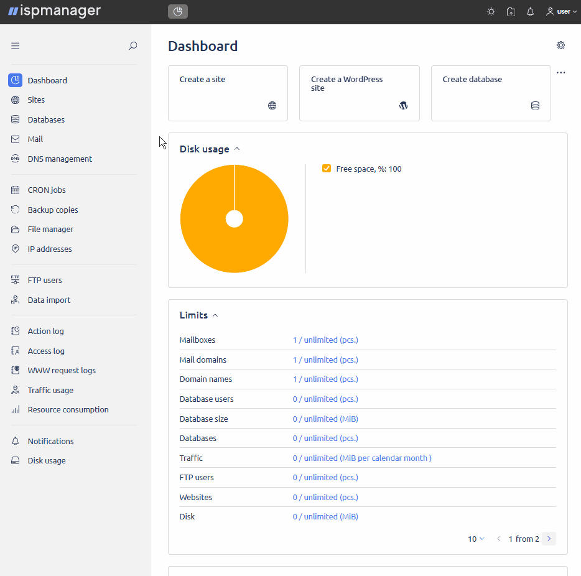Open the dashboard tab icon in the top bar
The height and width of the screenshot is (576, 581).
(x=178, y=12)
